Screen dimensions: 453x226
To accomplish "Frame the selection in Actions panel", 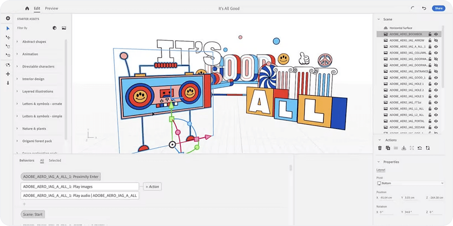I will tap(411, 148).
